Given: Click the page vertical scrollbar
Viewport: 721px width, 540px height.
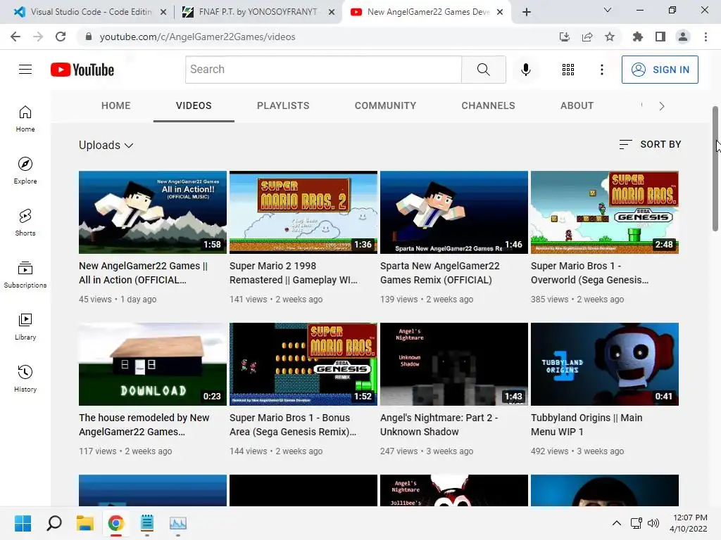Looking at the screenshot, I should pyautogui.click(x=715, y=169).
